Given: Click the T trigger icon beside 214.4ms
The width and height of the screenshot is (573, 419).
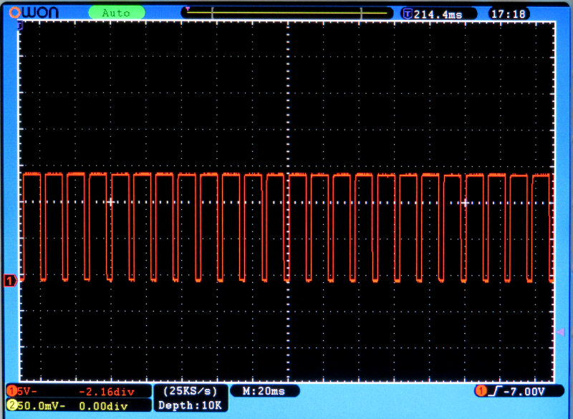Looking at the screenshot, I should point(407,14).
